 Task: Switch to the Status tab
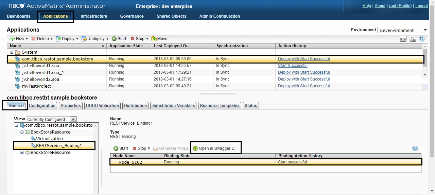[251, 106]
